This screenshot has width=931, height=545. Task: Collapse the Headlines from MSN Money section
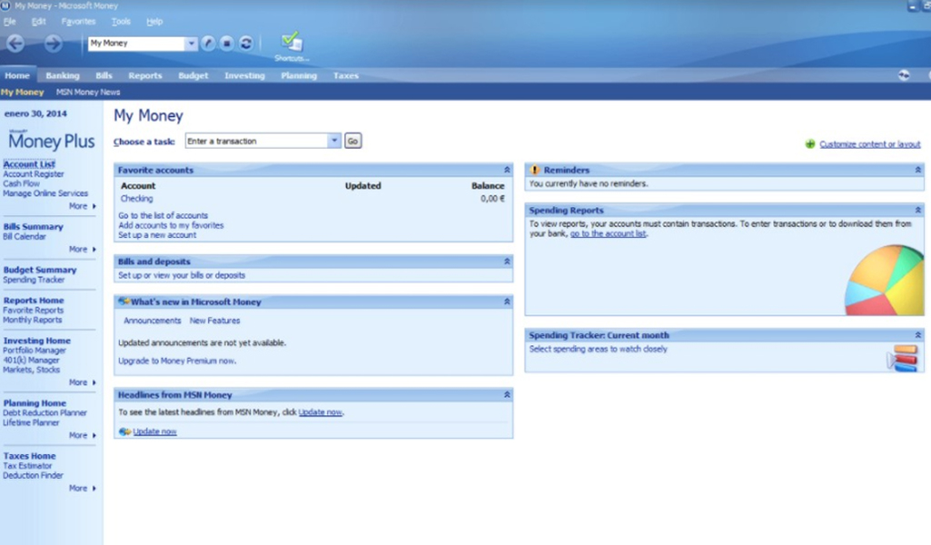(x=506, y=394)
